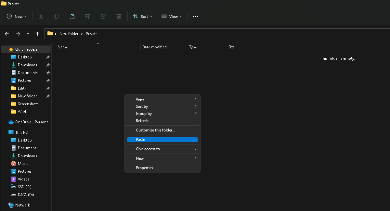Navigate back with the left arrow
390x211 pixels.
coord(7,34)
